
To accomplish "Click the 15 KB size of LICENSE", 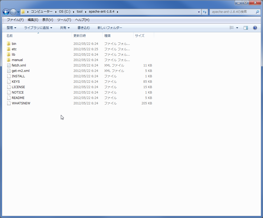I will 148,87.
